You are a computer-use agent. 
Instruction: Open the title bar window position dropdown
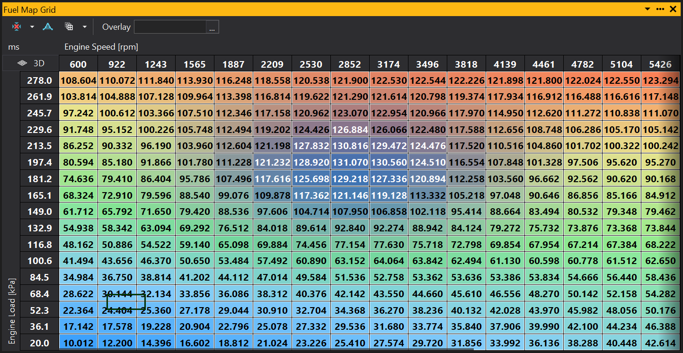click(648, 9)
